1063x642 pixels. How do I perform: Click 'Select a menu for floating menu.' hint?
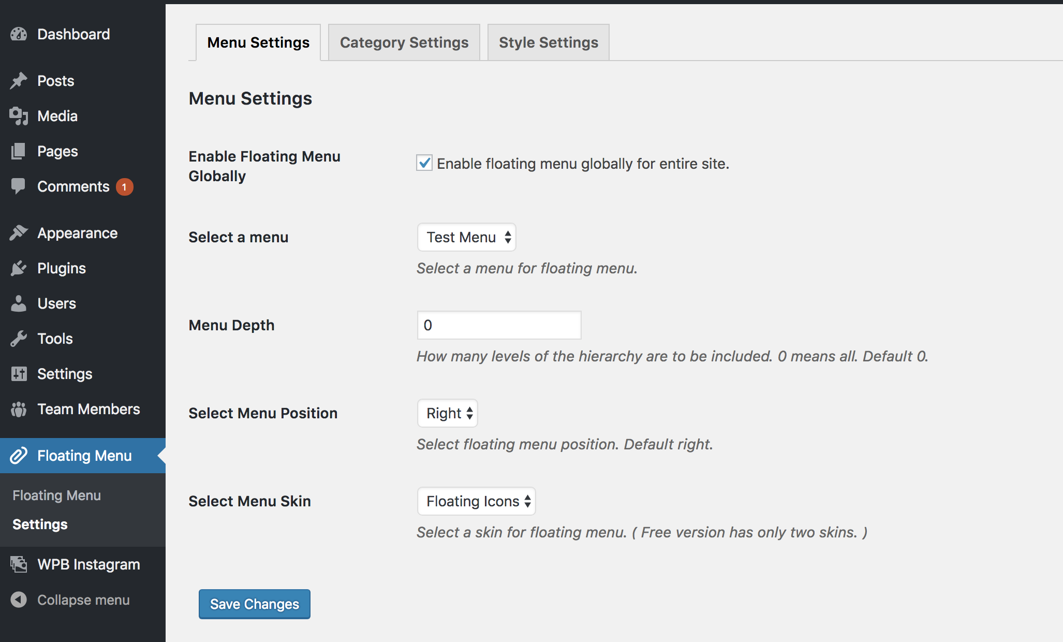[527, 268]
